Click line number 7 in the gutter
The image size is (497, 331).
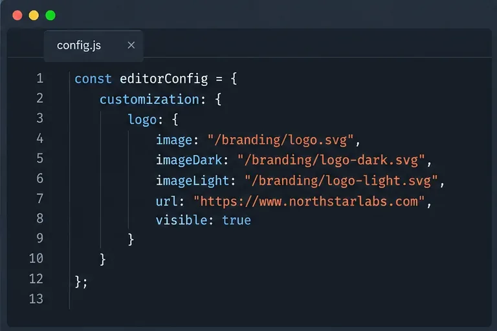(x=39, y=198)
